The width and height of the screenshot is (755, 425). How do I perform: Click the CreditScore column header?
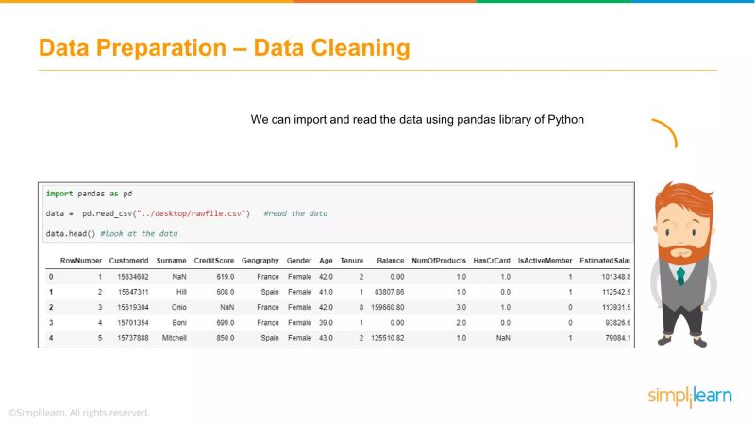tap(214, 261)
